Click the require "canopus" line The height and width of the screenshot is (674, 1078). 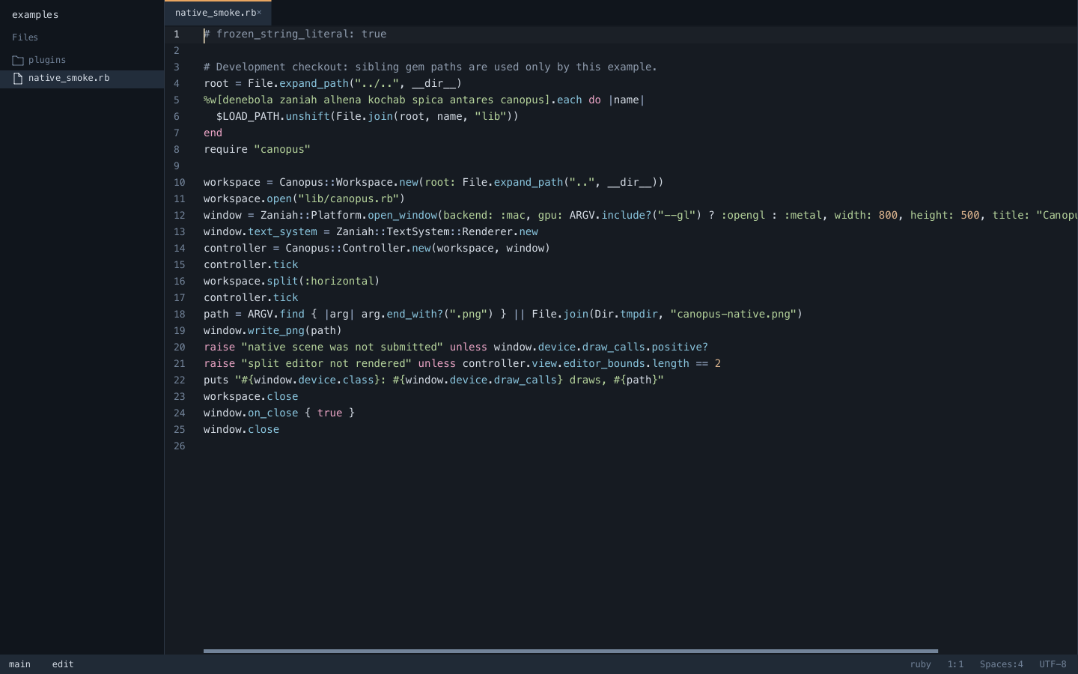[x=257, y=150]
